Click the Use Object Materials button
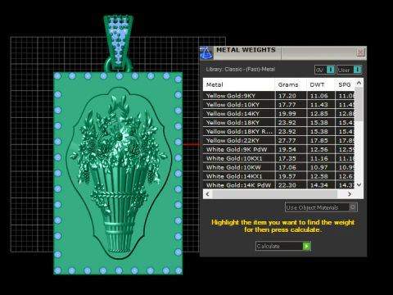The width and height of the screenshot is (393, 295). click(321, 207)
